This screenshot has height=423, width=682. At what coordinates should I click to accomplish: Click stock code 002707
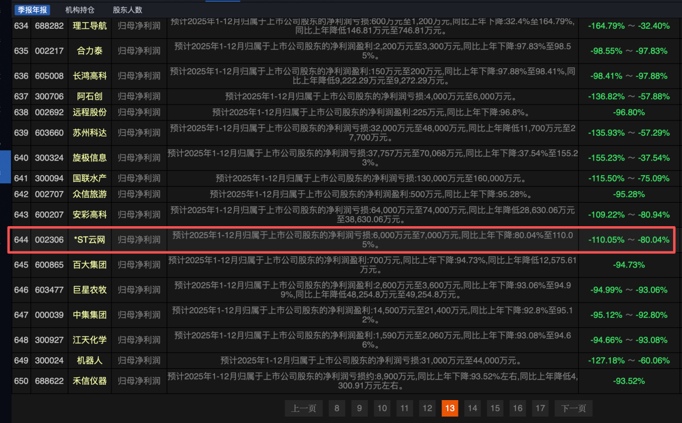point(49,194)
